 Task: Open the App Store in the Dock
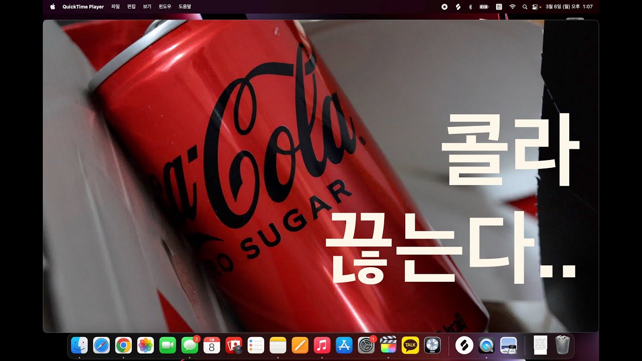tap(344, 345)
